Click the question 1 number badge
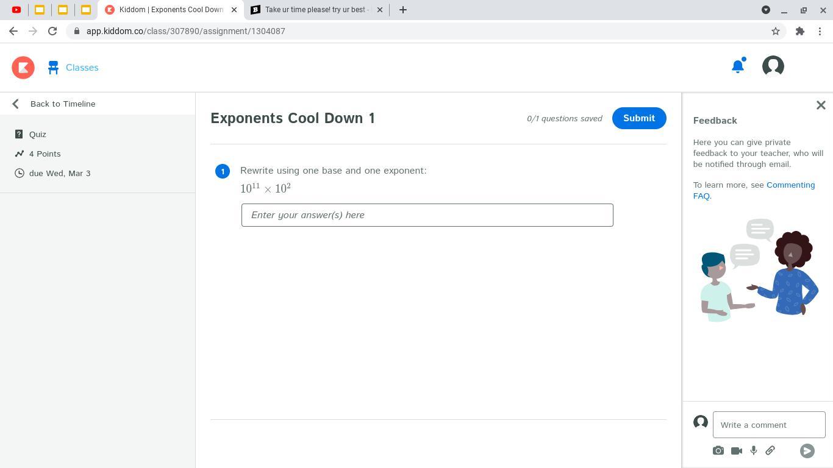Image resolution: width=833 pixels, height=468 pixels. coord(223,171)
